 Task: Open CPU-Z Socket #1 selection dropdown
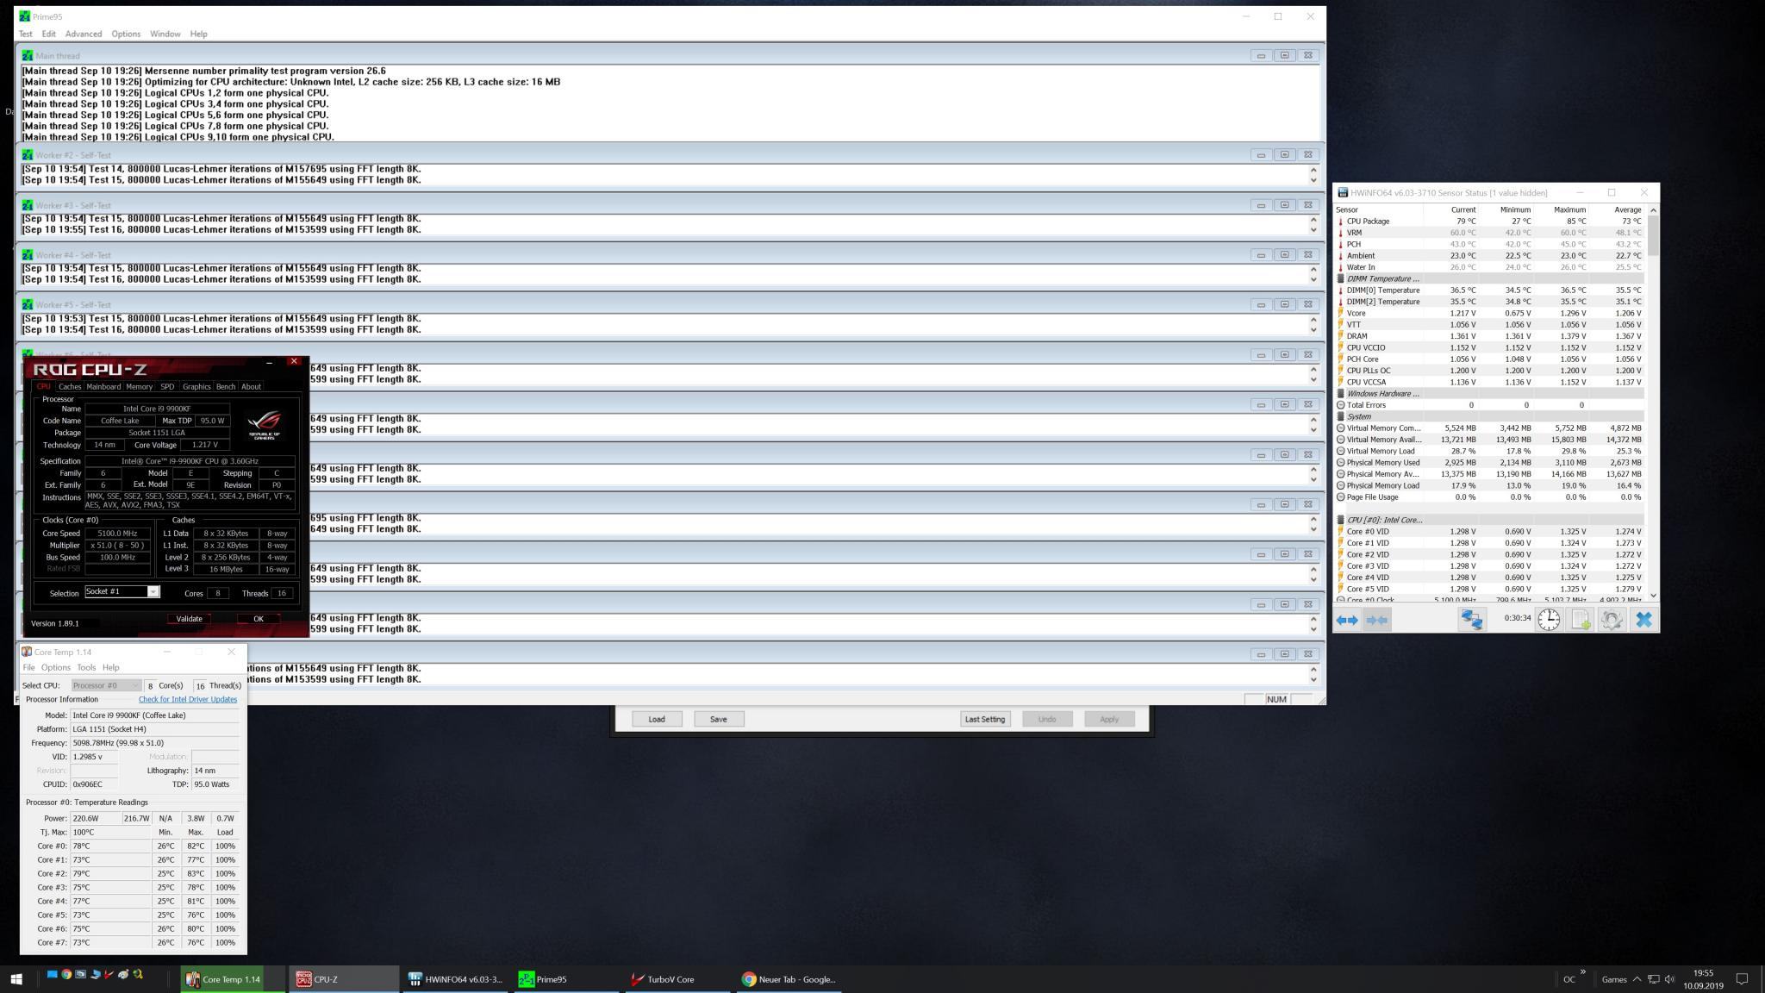153,591
